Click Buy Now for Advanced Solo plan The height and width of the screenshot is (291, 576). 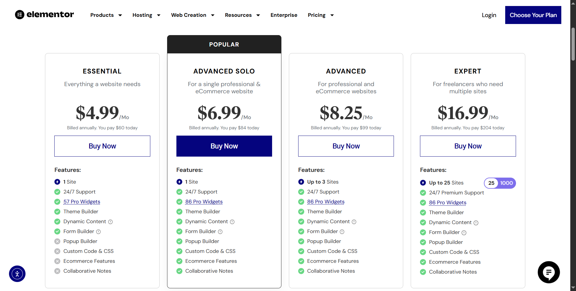coord(224,146)
